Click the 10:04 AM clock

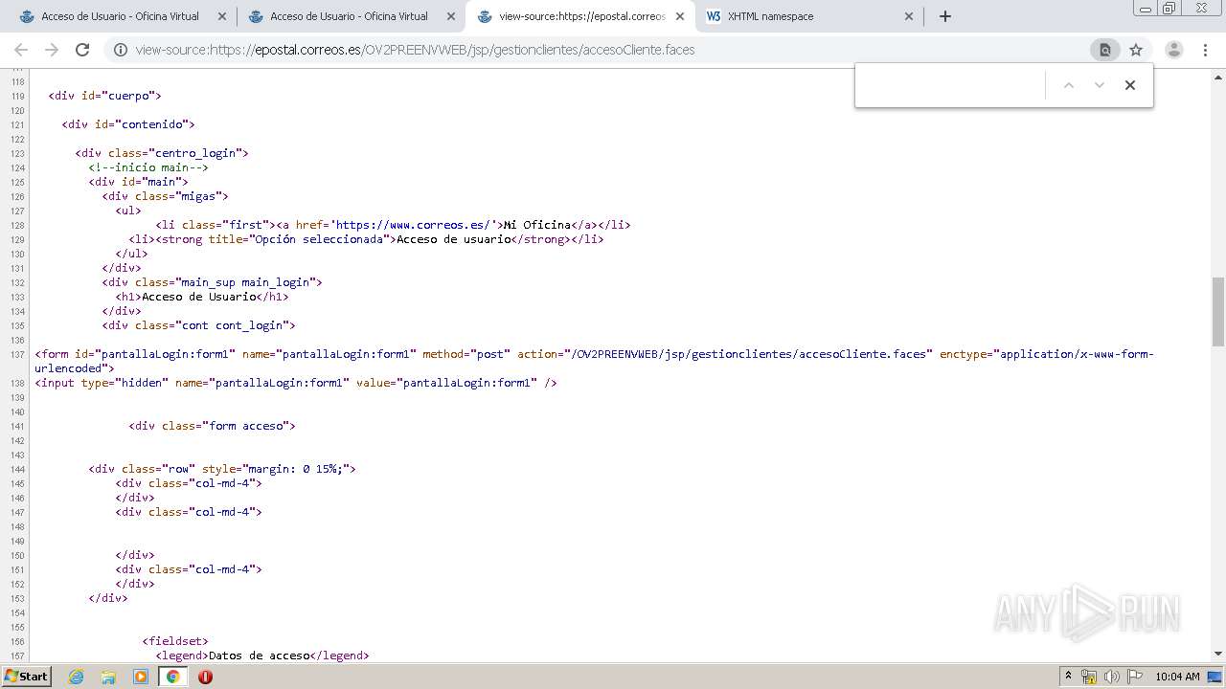1177,677
